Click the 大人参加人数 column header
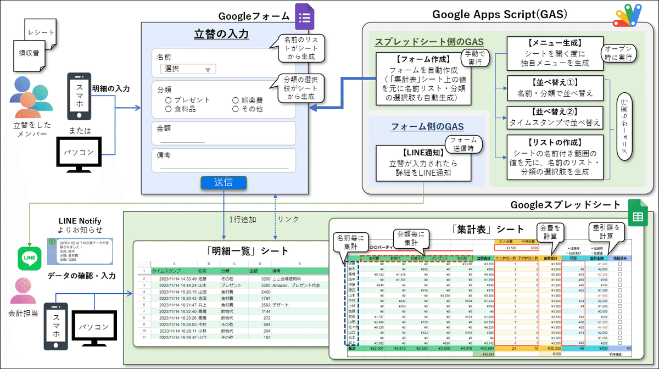 coord(506,258)
